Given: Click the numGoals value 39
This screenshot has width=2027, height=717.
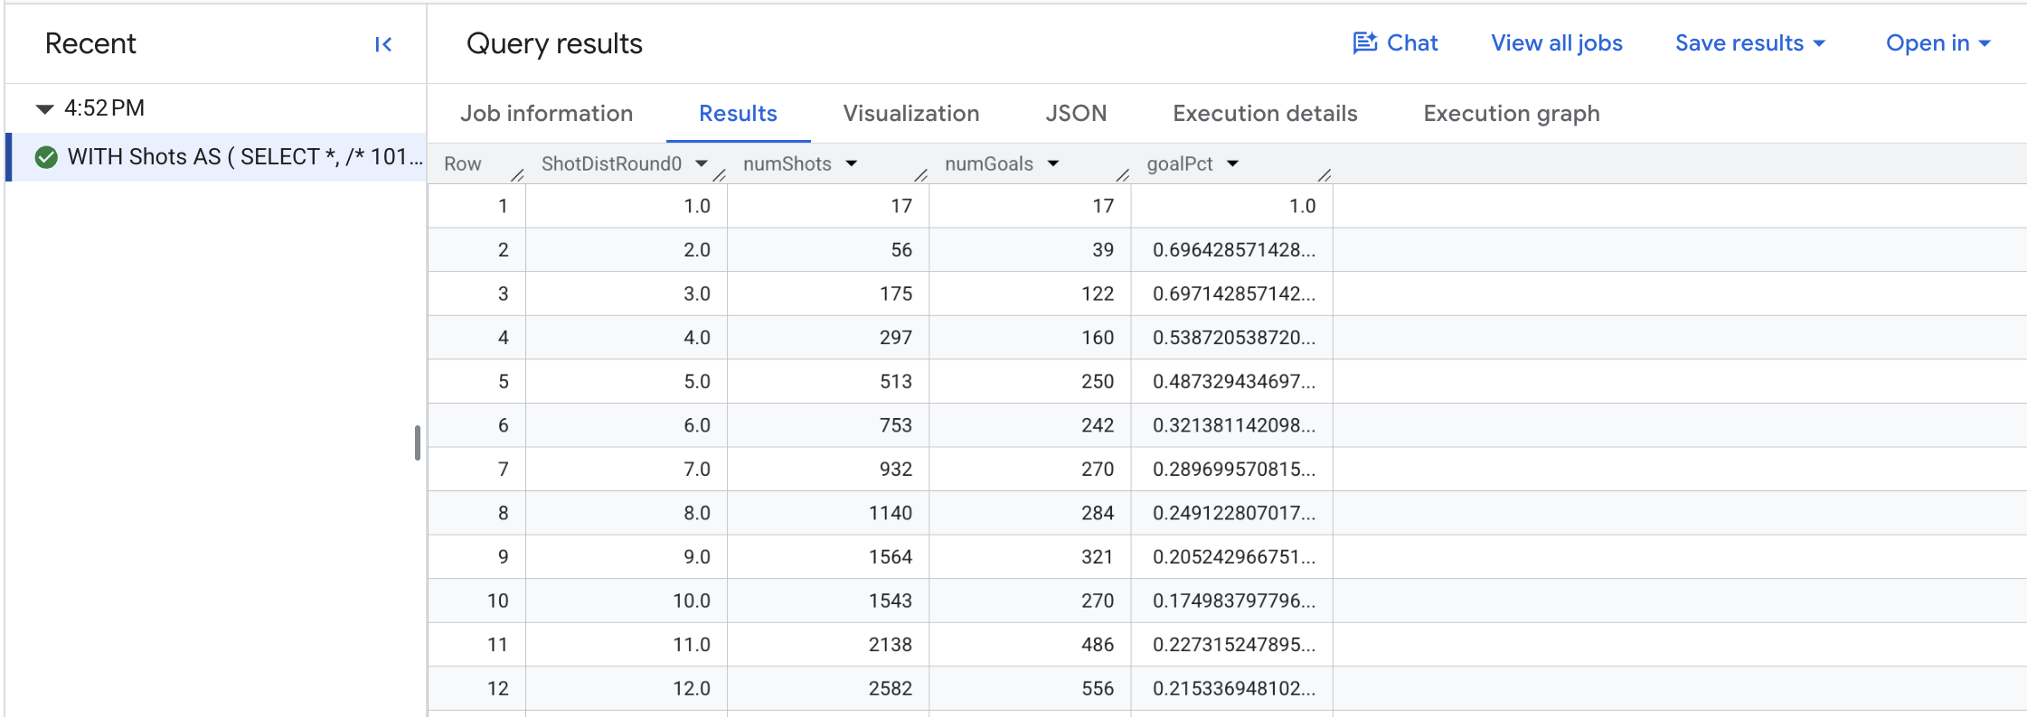Looking at the screenshot, I should [x=1103, y=250].
